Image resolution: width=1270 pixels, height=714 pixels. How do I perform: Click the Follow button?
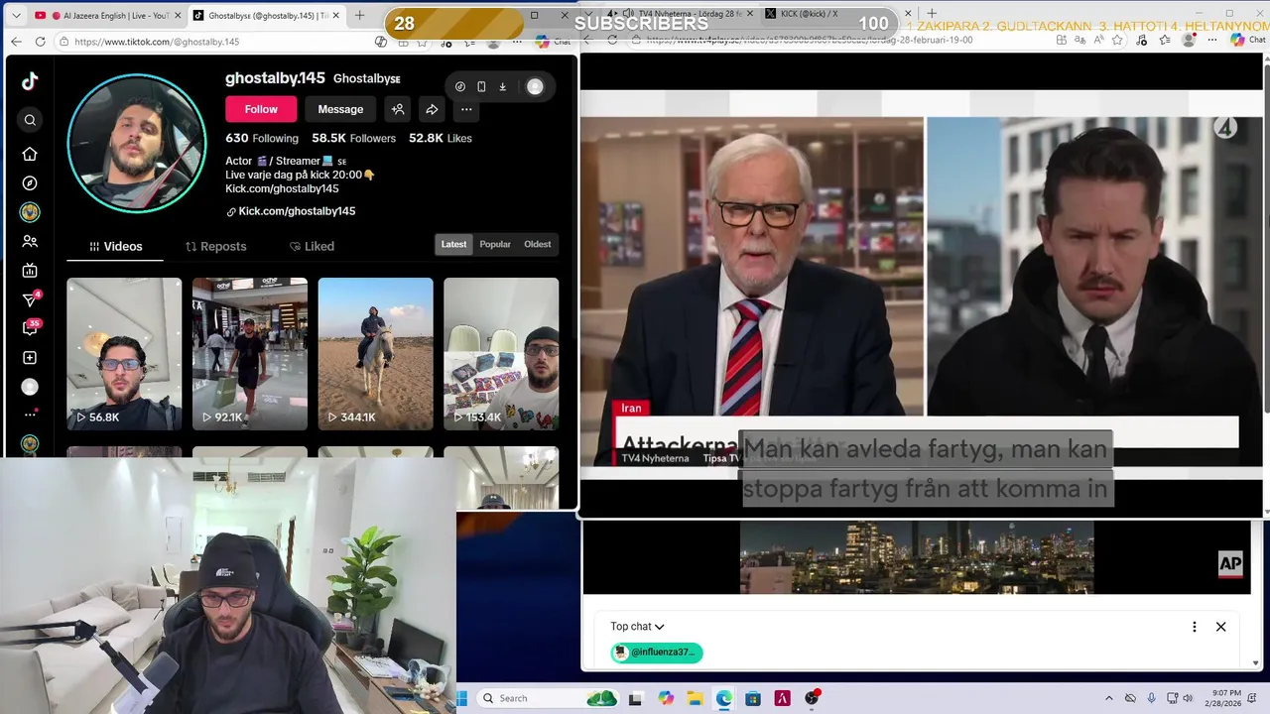[x=261, y=109]
